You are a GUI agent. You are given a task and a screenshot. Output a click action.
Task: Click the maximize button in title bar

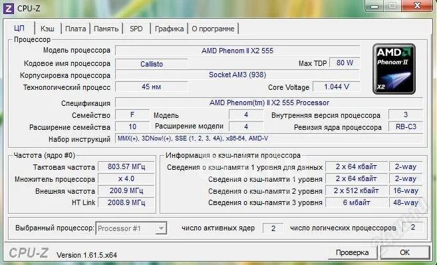[392, 5]
